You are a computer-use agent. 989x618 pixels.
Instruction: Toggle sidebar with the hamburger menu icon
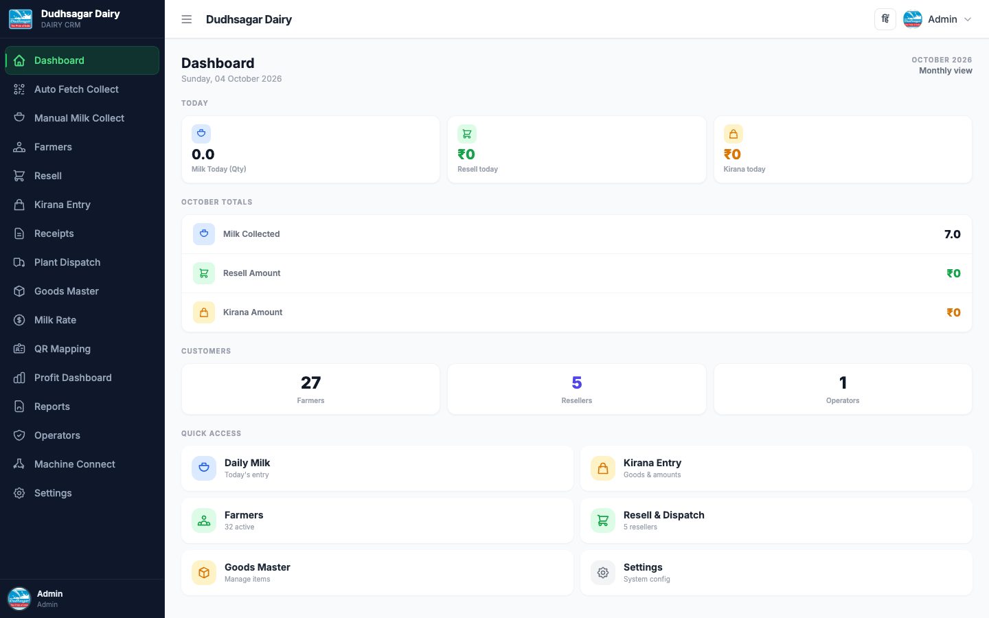(186, 19)
